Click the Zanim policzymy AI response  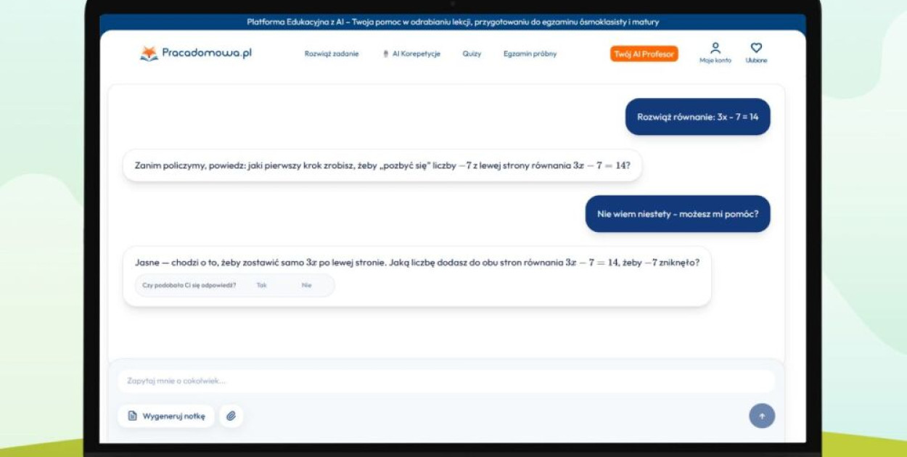[382, 166]
